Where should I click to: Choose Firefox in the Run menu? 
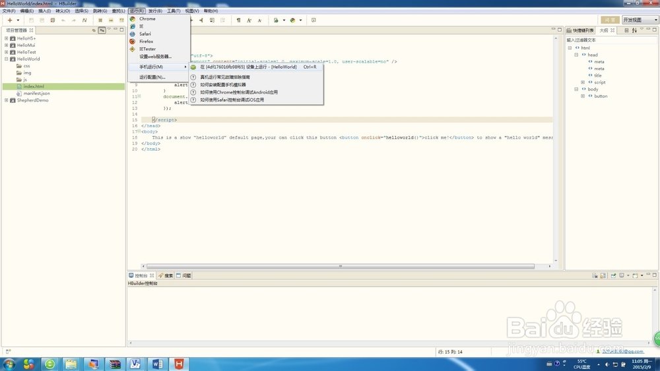[159, 42]
